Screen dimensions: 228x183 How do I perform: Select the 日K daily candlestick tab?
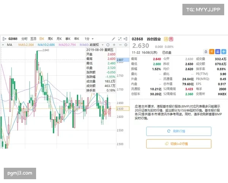(x=42, y=39)
